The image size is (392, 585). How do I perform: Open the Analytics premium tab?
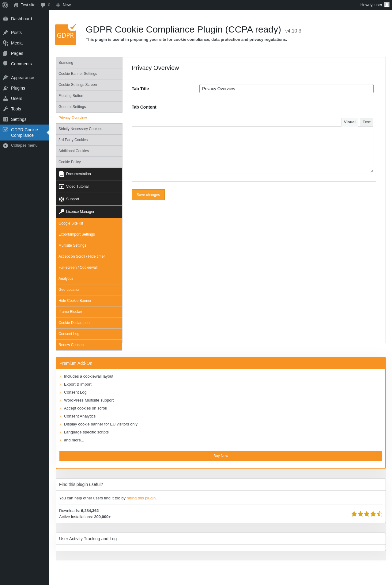[x=89, y=279]
